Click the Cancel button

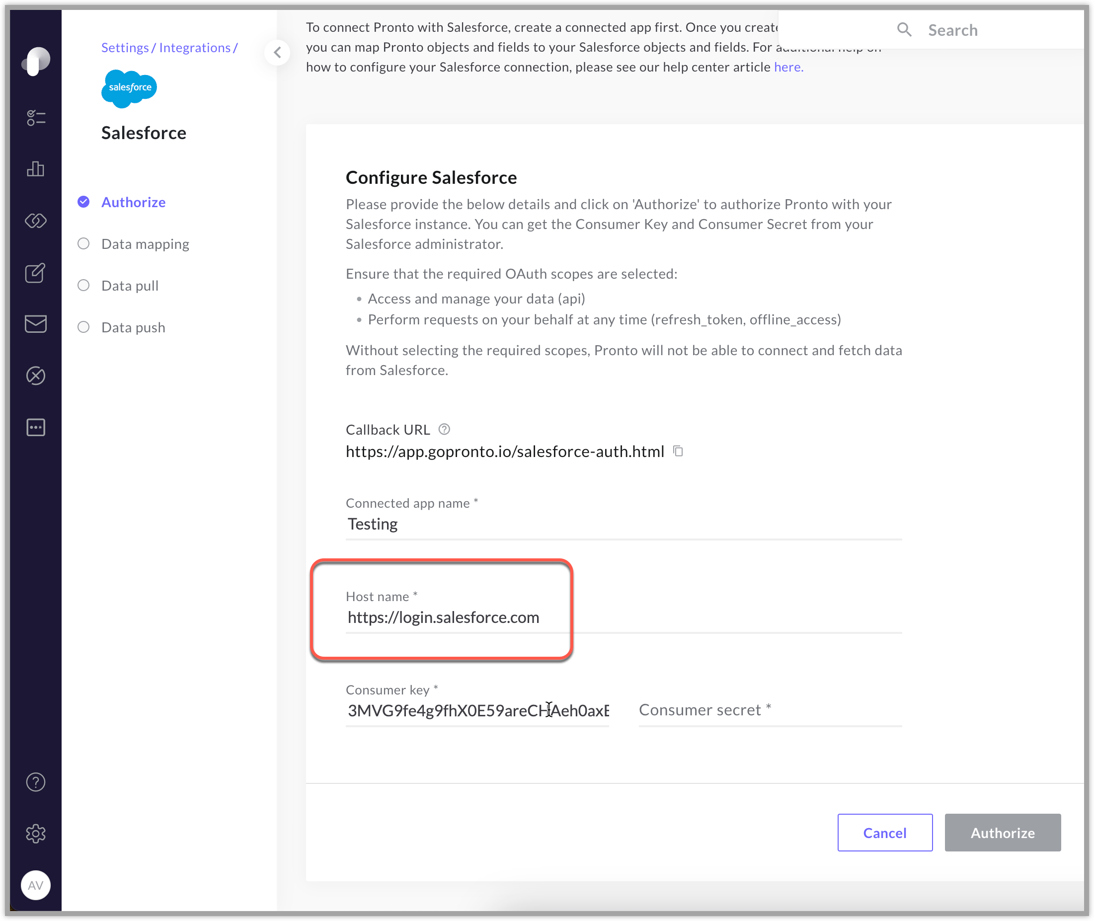[x=885, y=832]
